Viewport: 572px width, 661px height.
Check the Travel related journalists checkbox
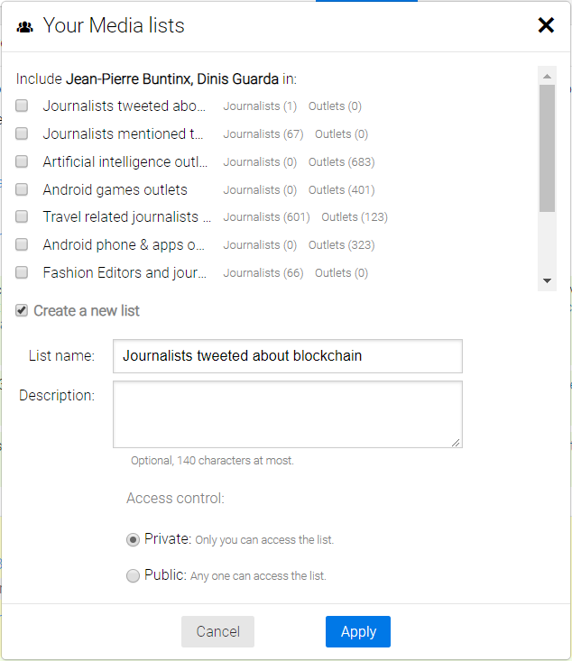22,216
